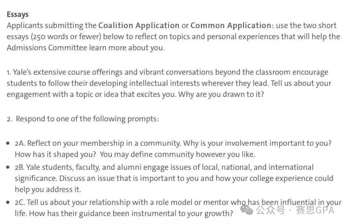345x224 pixels.
Task: Click 'Why are you drawn to it?' sentence
Action: [221, 94]
